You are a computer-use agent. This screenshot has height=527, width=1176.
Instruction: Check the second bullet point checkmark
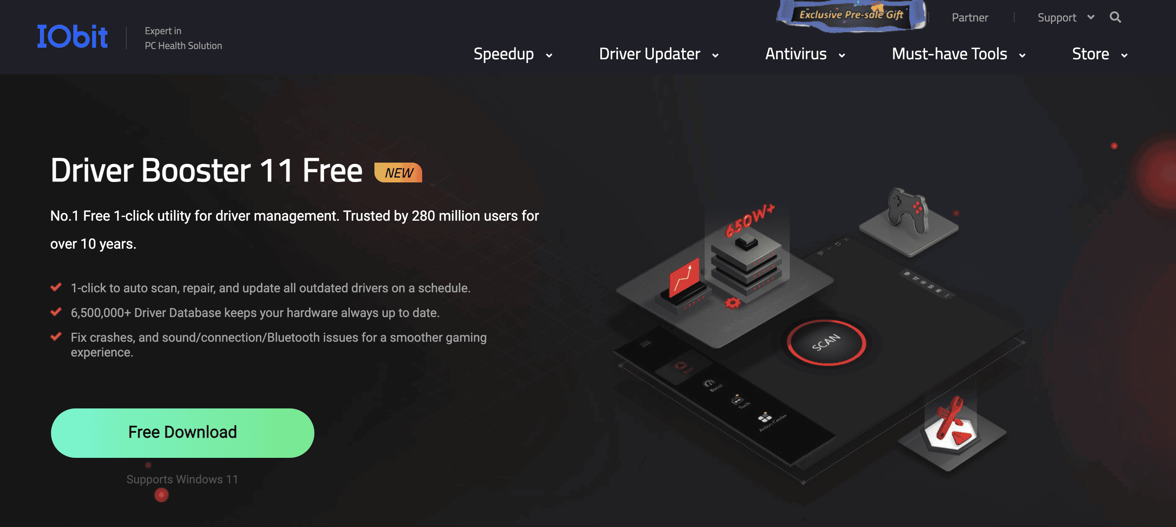(56, 312)
